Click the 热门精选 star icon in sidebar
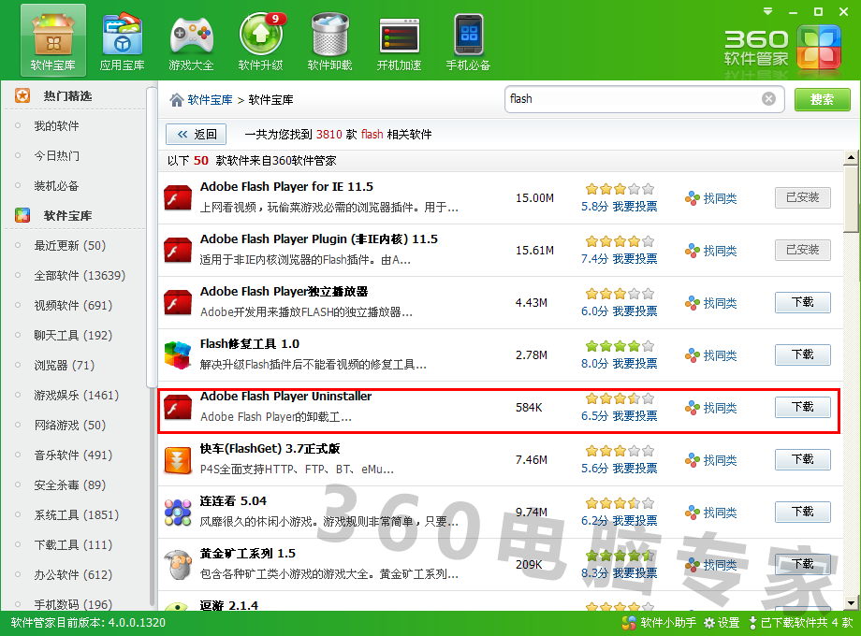 tap(22, 95)
